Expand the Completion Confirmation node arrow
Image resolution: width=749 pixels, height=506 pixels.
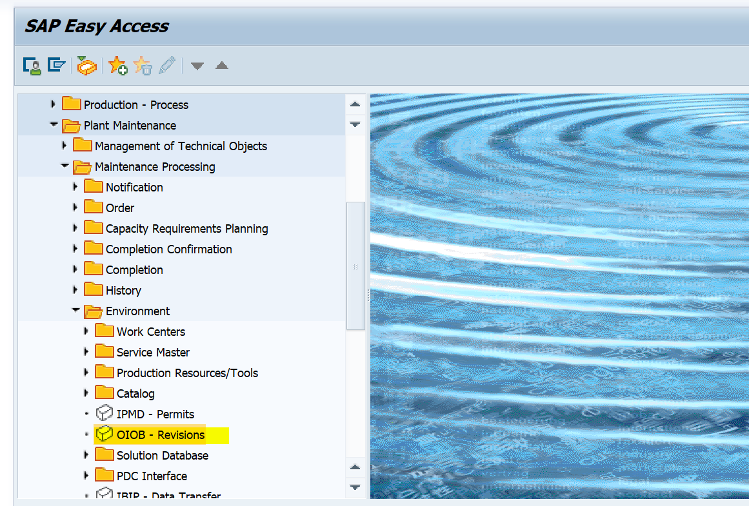pos(75,248)
